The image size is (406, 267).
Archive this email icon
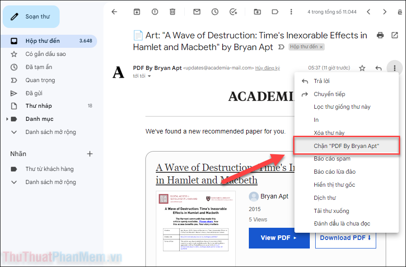click(x=137, y=12)
